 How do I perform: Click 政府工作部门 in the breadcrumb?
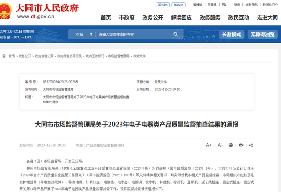pos(95,56)
